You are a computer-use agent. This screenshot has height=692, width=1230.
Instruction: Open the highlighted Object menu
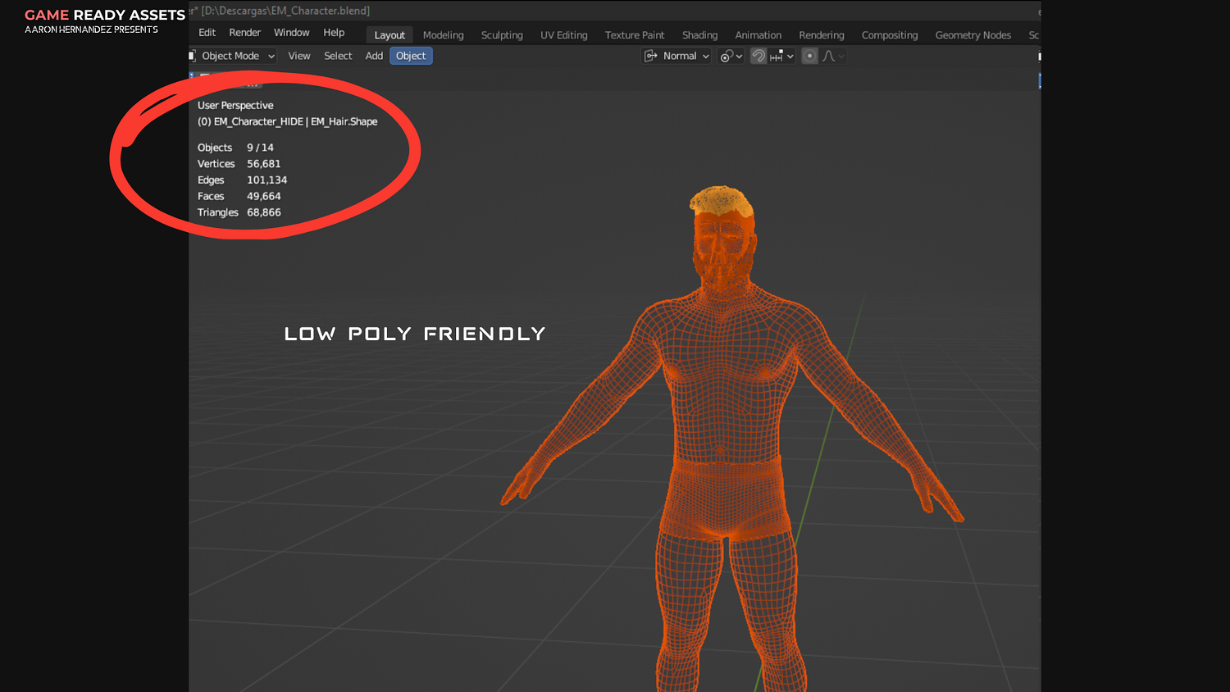(x=411, y=56)
